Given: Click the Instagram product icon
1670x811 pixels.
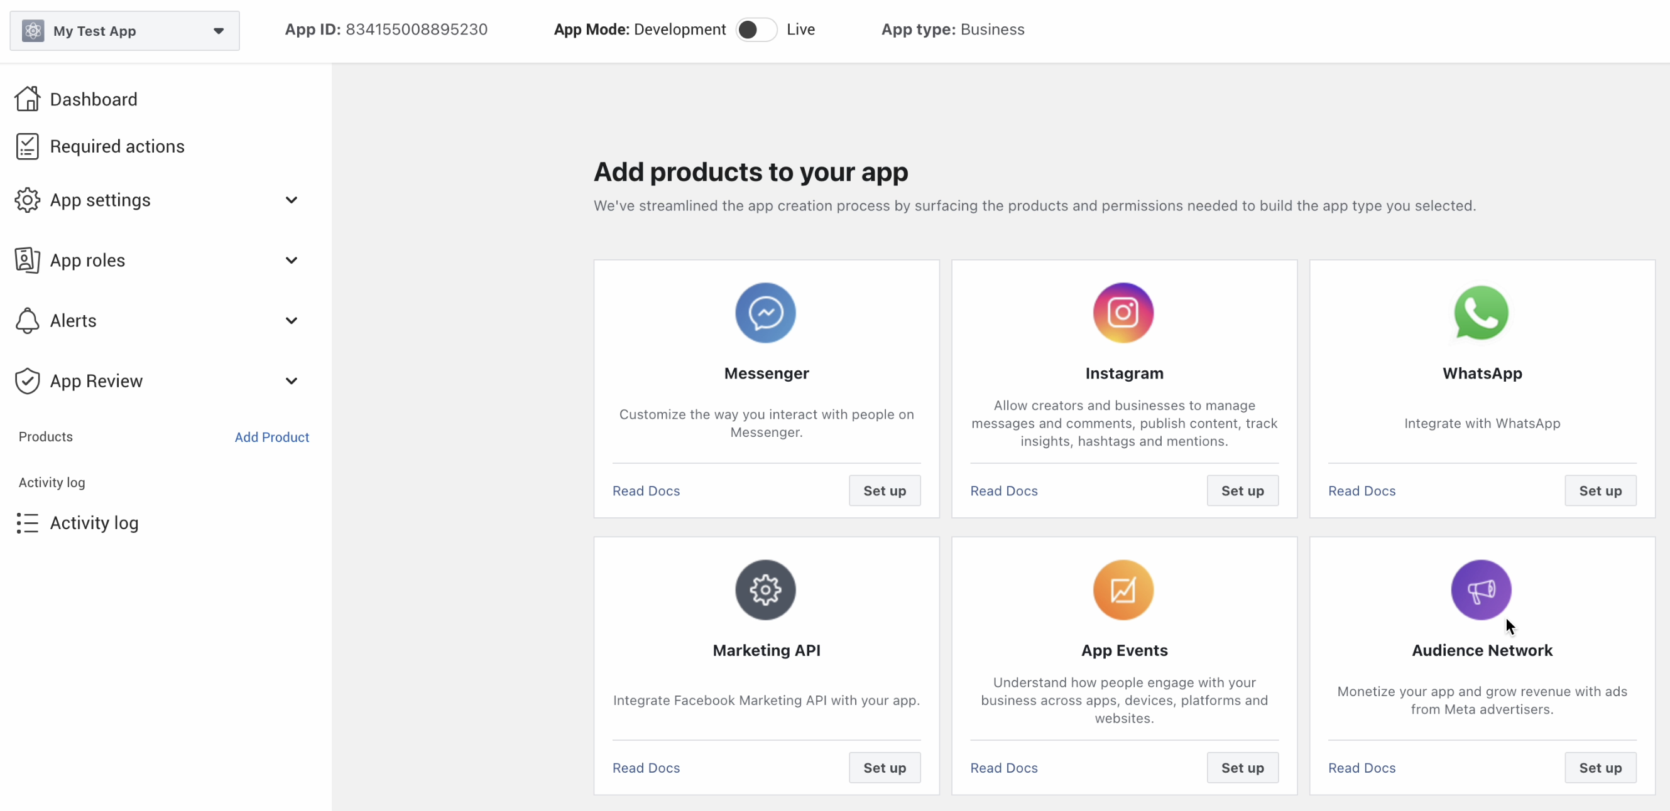Looking at the screenshot, I should 1123,313.
